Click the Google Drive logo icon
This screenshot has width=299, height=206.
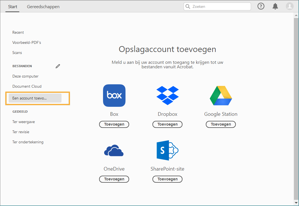point(221,96)
